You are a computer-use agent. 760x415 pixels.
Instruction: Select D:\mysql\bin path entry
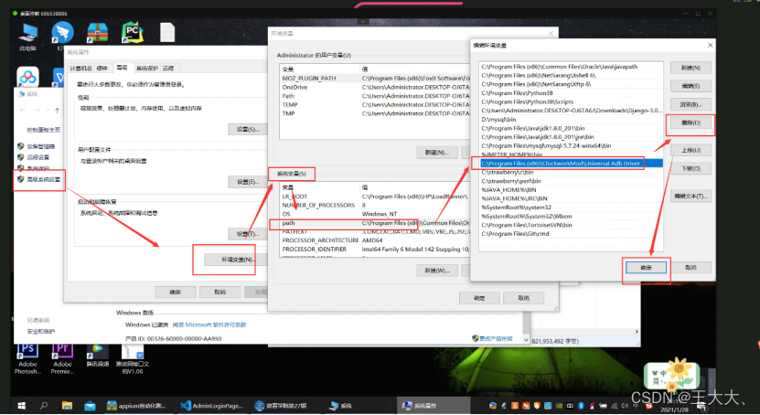pos(571,119)
